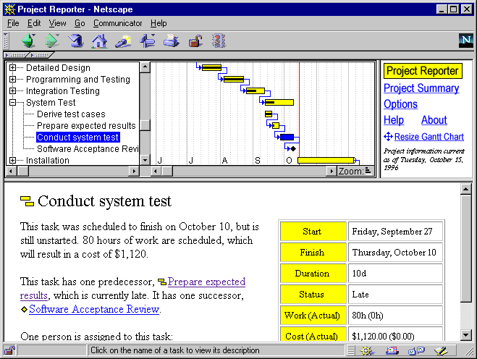Select Prepare expected results in the tree
The height and width of the screenshot is (359, 477).
click(86, 126)
